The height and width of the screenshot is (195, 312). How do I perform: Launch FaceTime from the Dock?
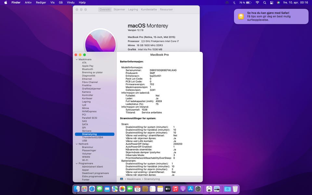tap(130, 188)
